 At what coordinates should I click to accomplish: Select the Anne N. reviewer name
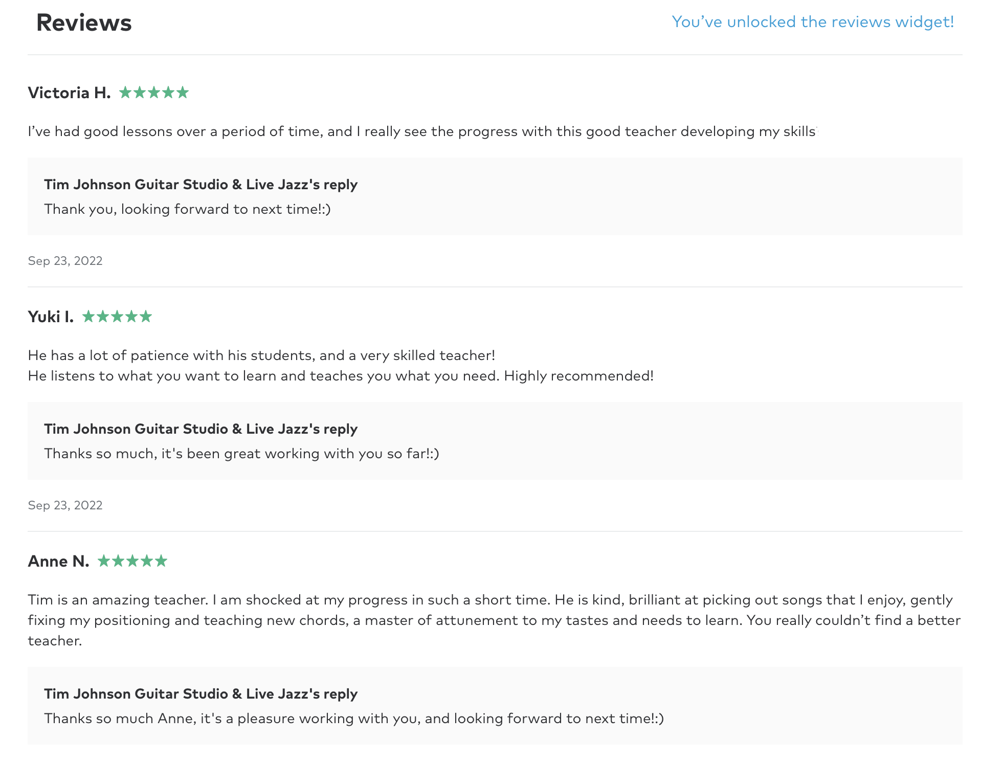[x=58, y=561]
